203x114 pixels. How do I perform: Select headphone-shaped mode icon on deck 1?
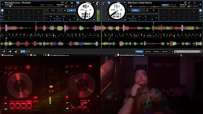point(2,16)
